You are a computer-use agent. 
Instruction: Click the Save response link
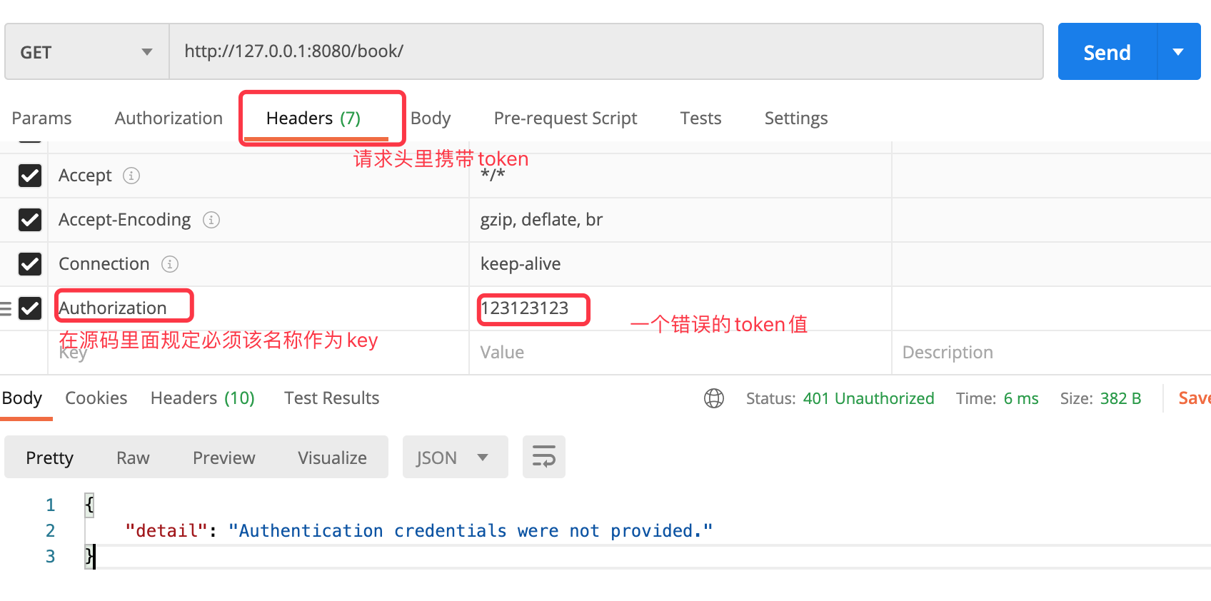tap(1194, 398)
